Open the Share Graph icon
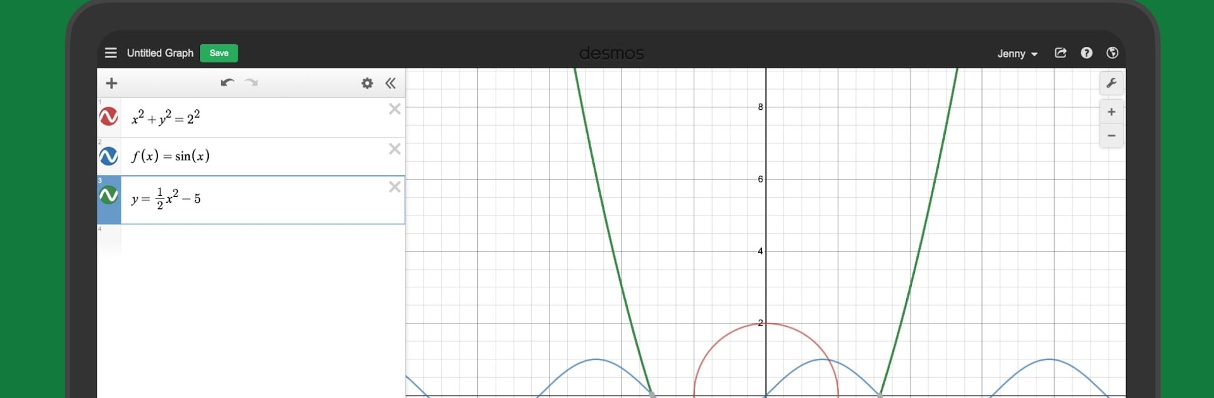The image size is (1214, 398). pyautogui.click(x=1061, y=53)
